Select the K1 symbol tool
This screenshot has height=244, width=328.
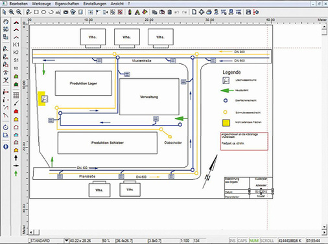pyautogui.click(x=16, y=45)
